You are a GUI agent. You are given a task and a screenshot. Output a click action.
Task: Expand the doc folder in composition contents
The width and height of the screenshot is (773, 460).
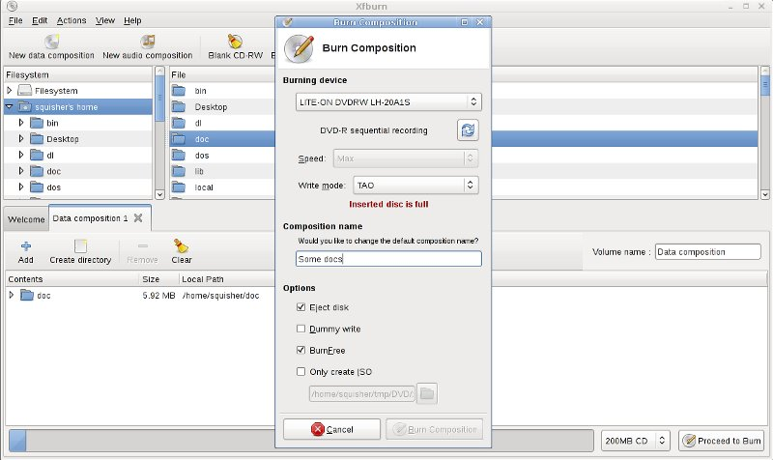click(x=12, y=296)
